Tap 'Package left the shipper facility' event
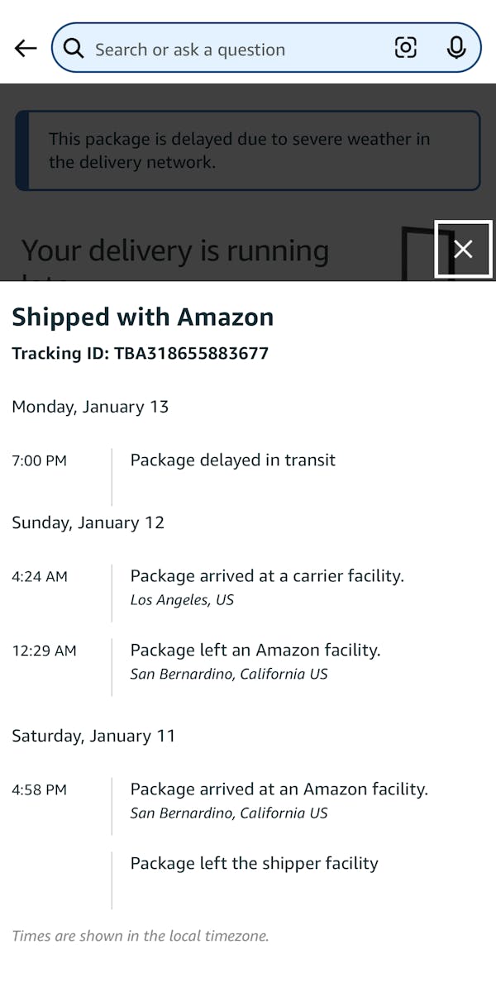Image resolution: width=496 pixels, height=992 pixels. 254,864
